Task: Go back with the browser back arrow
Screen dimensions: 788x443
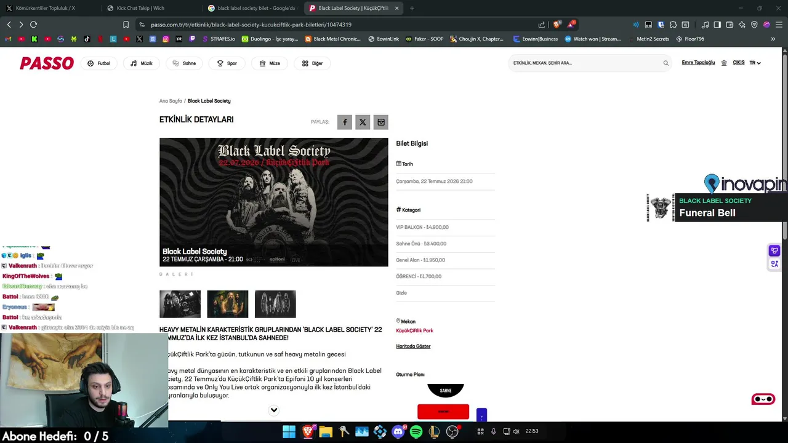Action: pyautogui.click(x=9, y=25)
